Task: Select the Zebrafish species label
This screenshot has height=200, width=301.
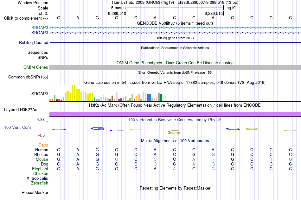Action: pos(40,183)
